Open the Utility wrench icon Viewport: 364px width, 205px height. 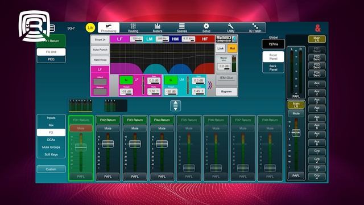pyautogui.click(x=230, y=28)
